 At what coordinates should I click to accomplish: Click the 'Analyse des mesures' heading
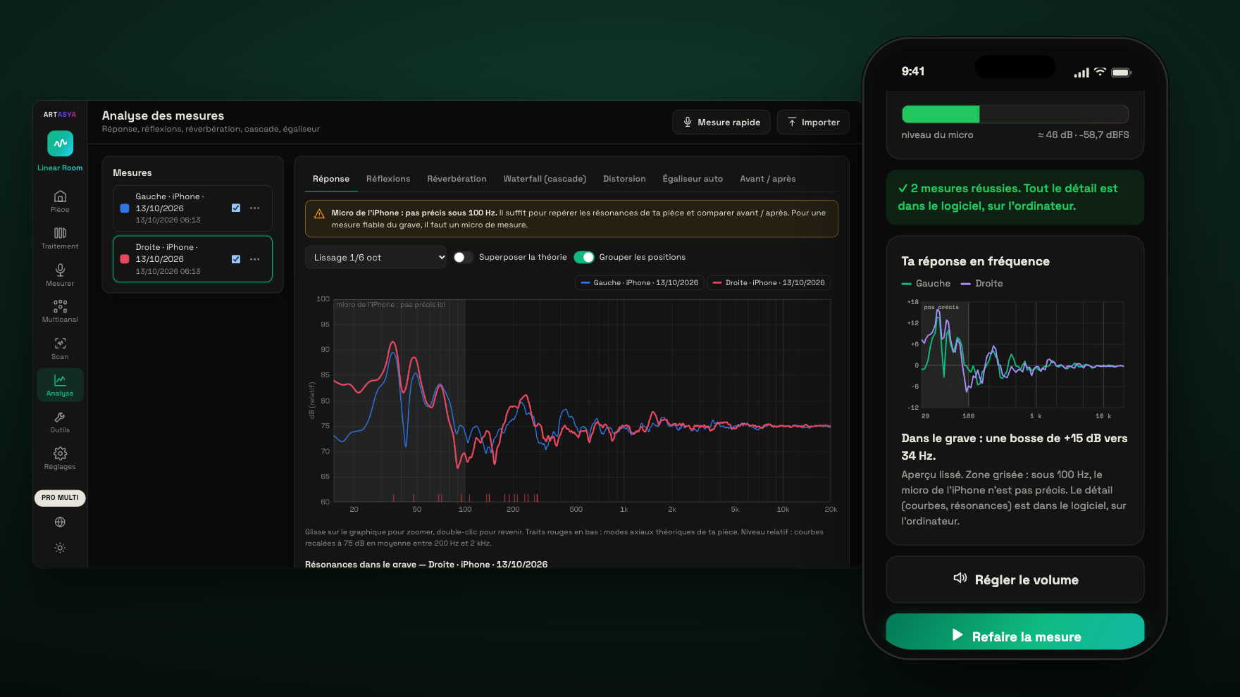(x=163, y=115)
